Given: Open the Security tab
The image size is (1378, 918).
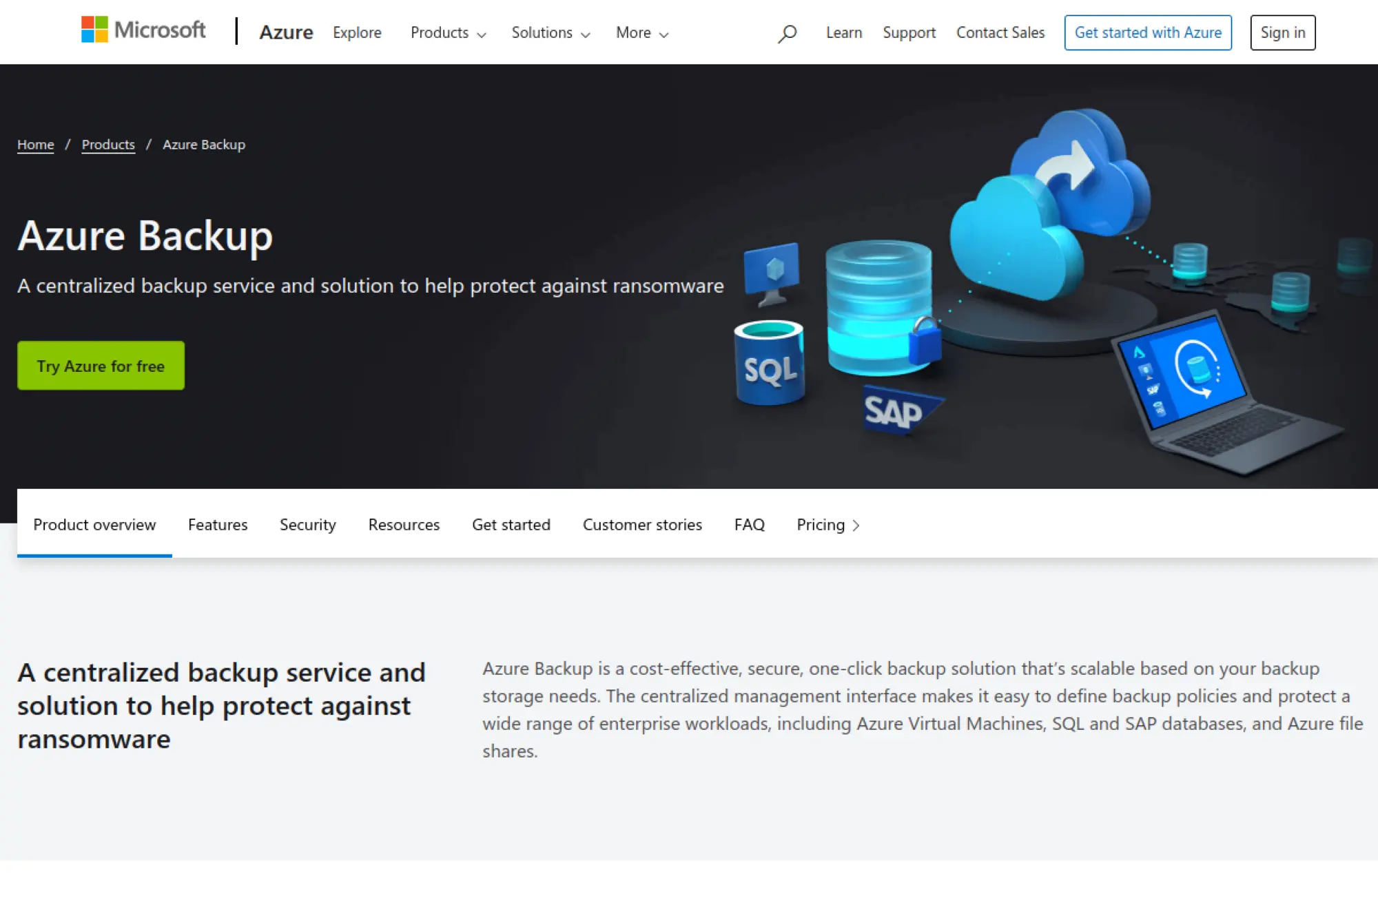Looking at the screenshot, I should (x=307, y=525).
